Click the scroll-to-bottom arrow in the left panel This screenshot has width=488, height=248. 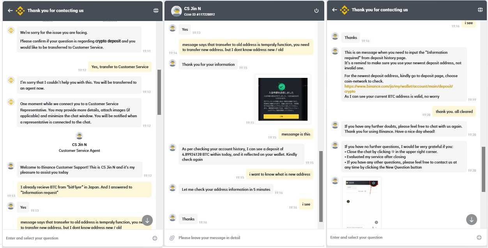tap(147, 220)
